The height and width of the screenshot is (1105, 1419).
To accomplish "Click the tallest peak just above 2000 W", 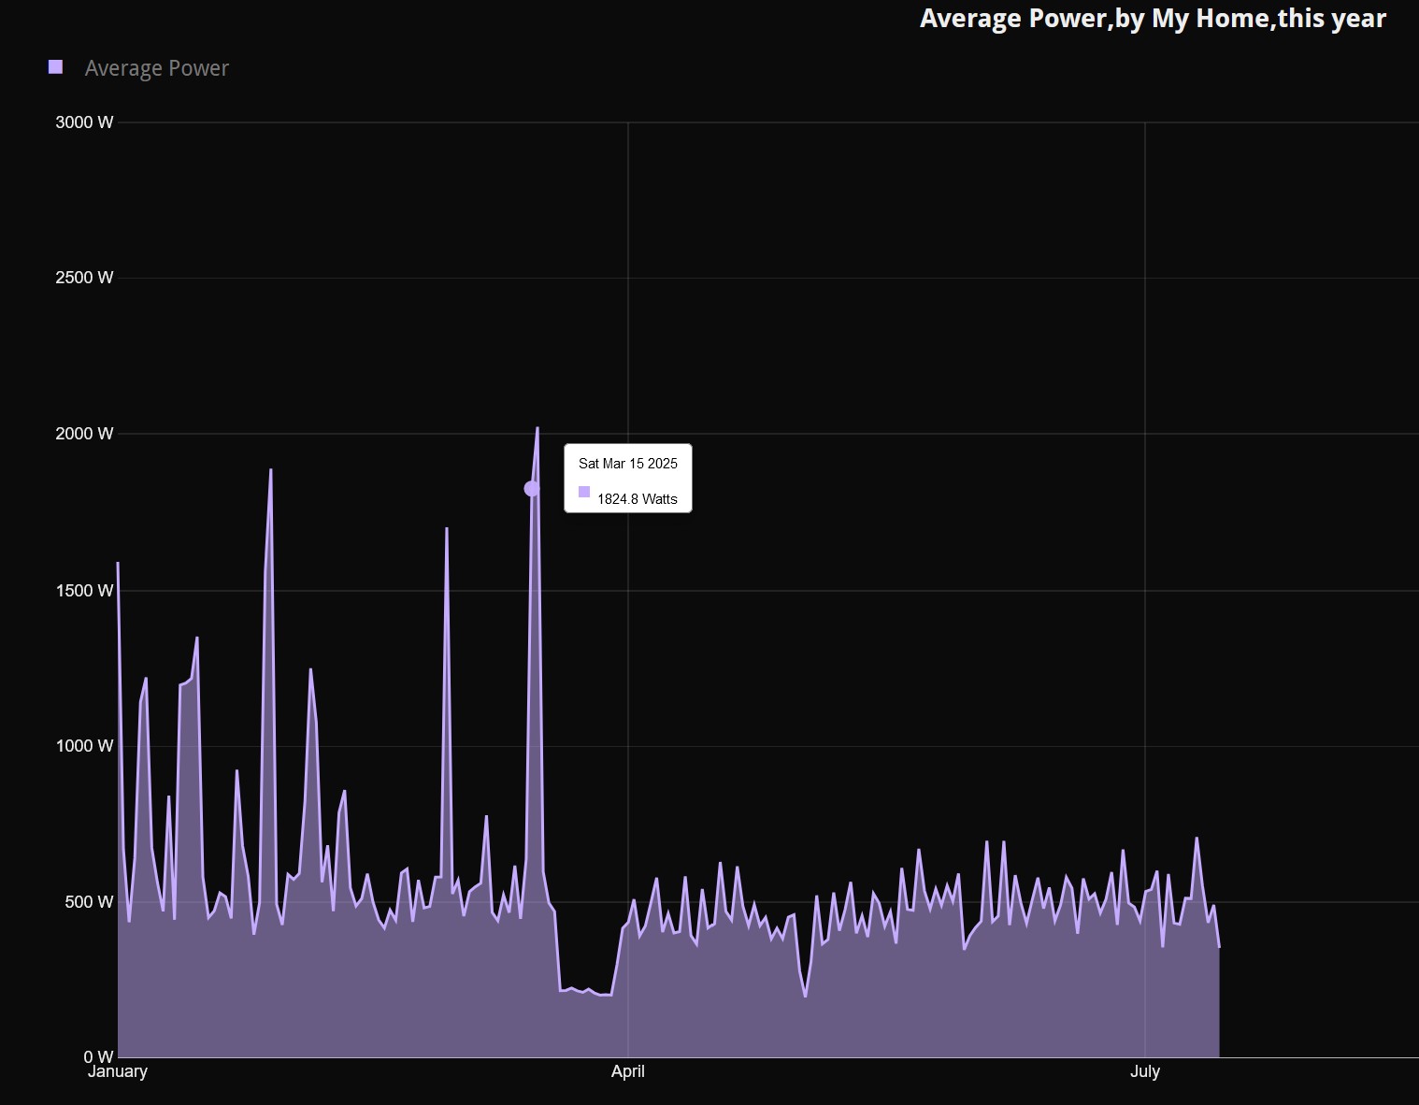I will pos(537,428).
